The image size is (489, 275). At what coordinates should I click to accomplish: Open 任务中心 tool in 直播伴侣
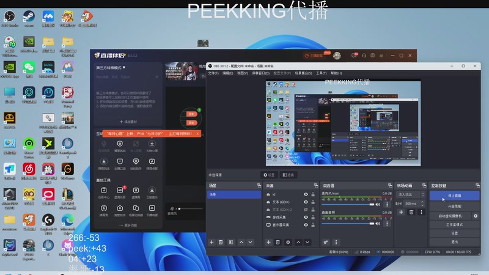(104, 193)
